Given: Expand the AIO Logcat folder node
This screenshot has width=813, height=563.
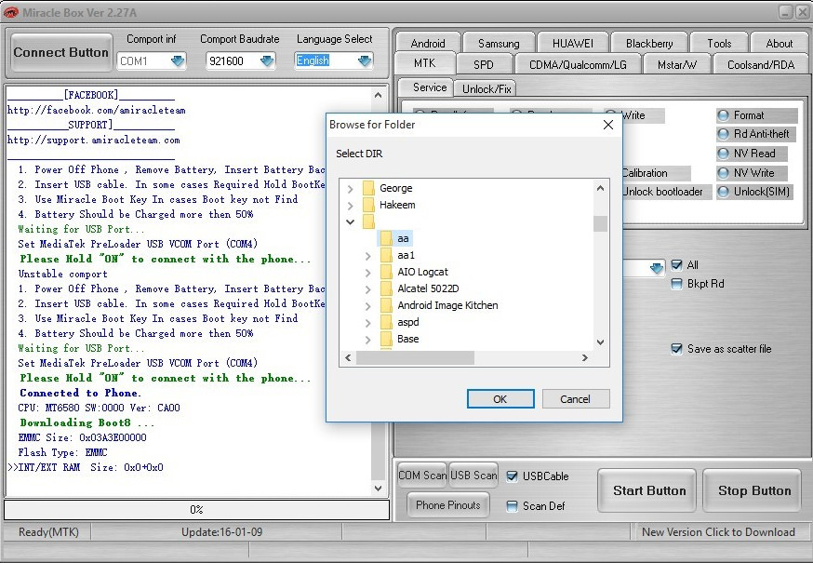Looking at the screenshot, I should [x=368, y=272].
